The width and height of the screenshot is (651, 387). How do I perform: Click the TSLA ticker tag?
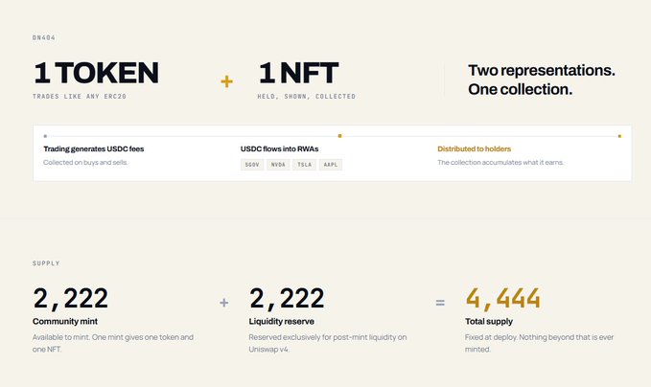click(304, 165)
